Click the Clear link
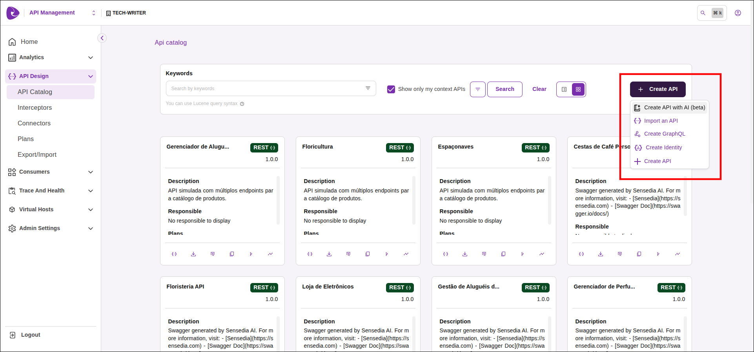This screenshot has width=754, height=352. click(539, 89)
